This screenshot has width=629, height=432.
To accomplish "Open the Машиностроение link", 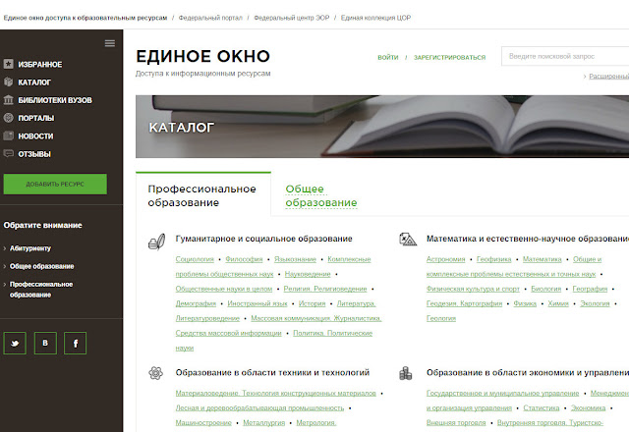I will click(203, 423).
